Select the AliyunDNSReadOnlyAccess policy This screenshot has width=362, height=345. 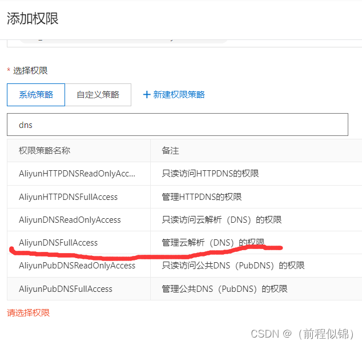coord(70,220)
